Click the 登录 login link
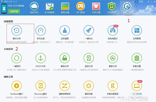 (141, 2)
